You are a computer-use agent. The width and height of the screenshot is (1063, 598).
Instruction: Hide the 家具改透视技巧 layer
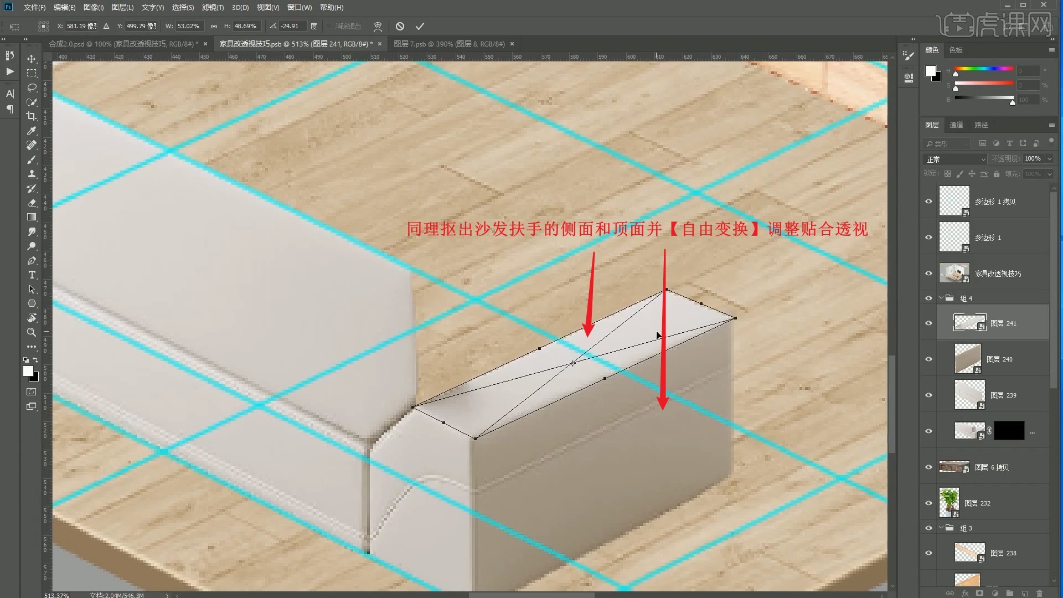[928, 274]
